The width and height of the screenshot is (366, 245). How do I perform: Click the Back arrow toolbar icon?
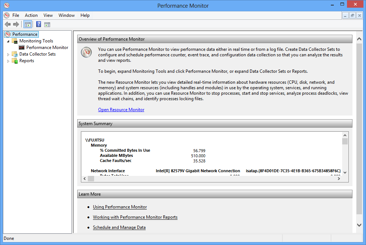(x=8, y=24)
